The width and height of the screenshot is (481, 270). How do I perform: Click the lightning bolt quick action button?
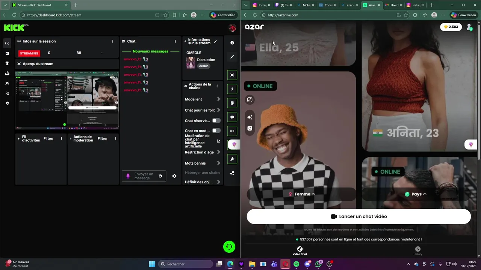click(x=232, y=89)
